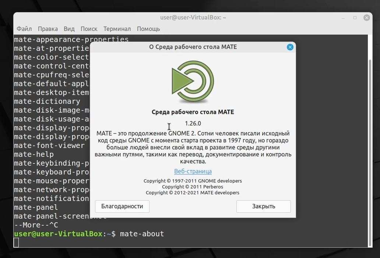The image size is (380, 258).
Task: Click the terminal title user@user-VirtualBox: ~
Action: coord(193,17)
